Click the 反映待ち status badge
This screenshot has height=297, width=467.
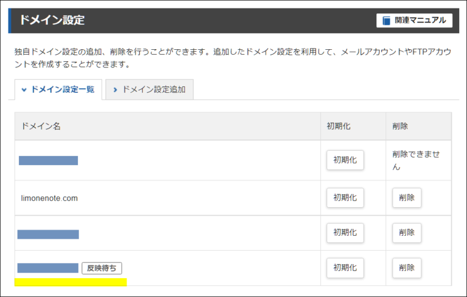pos(102,268)
